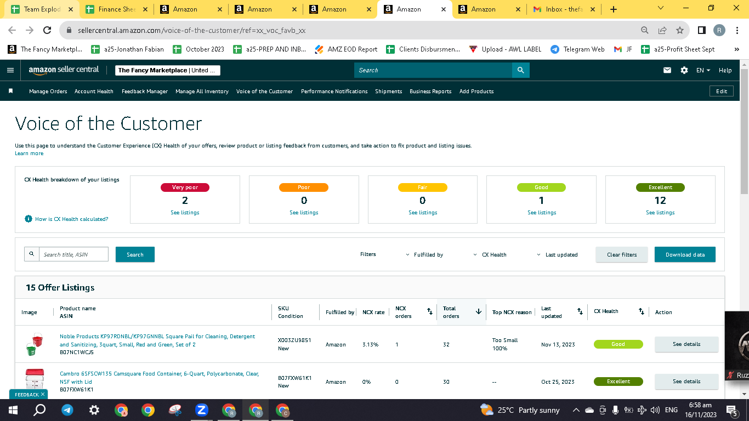Click in the Search title, ASIN input field
The width and height of the screenshot is (749, 421).
[x=73, y=254]
